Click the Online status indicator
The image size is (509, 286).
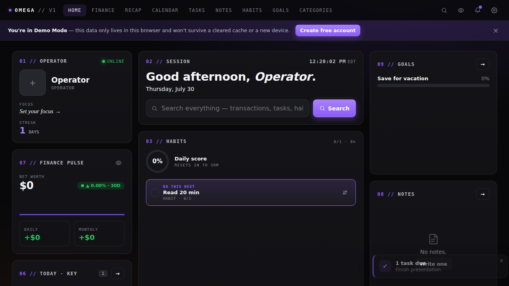tap(113, 61)
